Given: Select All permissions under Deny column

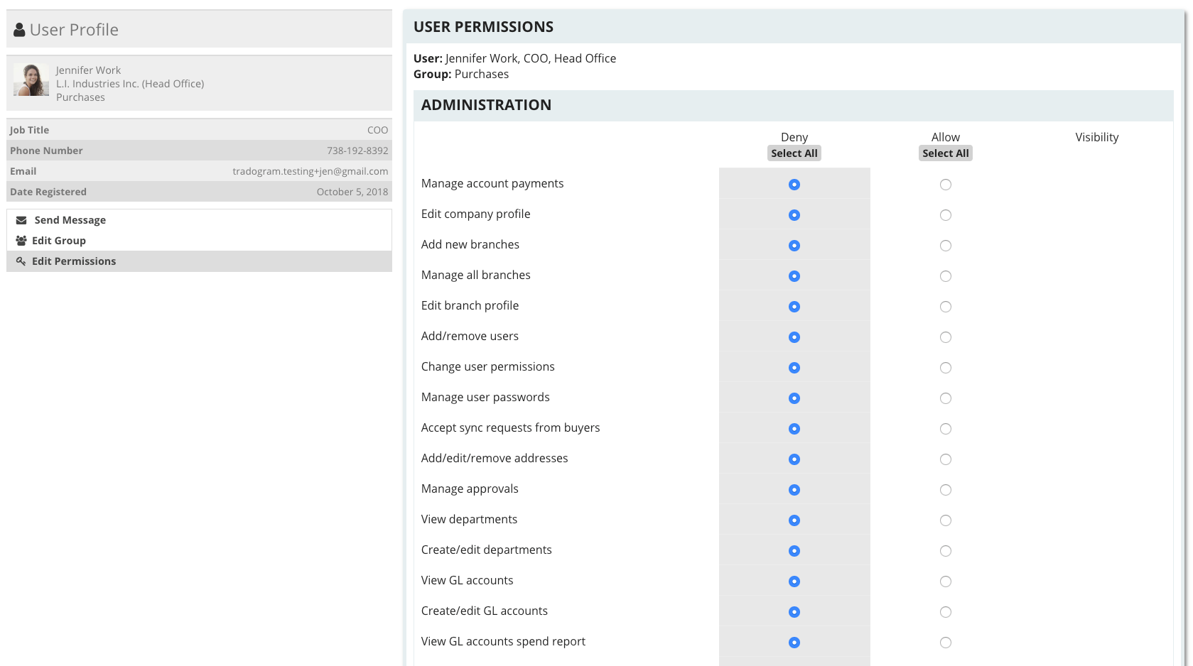Looking at the screenshot, I should [x=794, y=153].
